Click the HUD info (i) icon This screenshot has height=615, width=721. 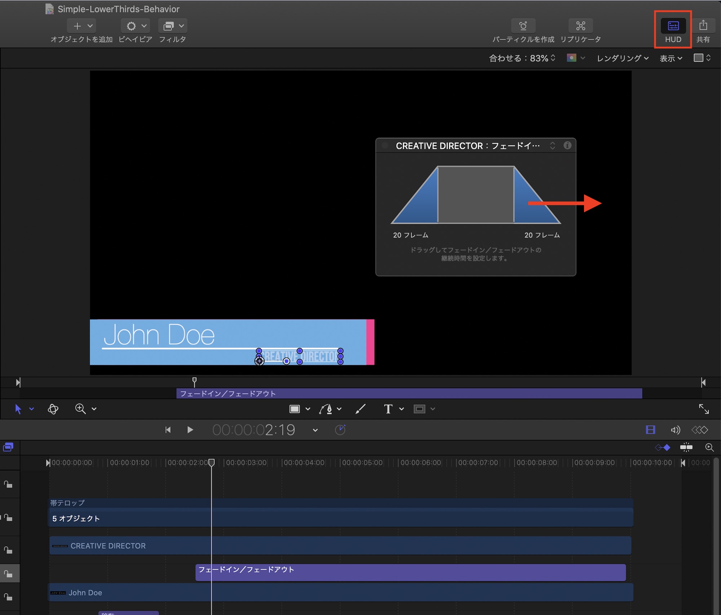[x=567, y=145]
